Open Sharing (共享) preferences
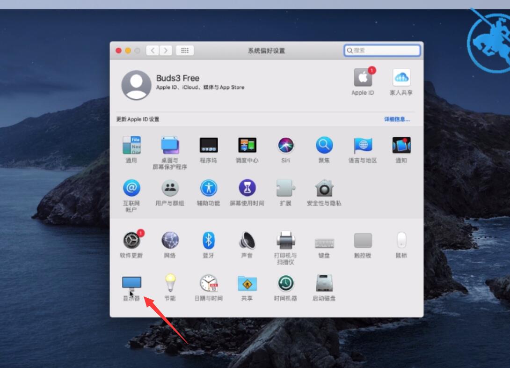Image resolution: width=510 pixels, height=368 pixels. [x=247, y=283]
